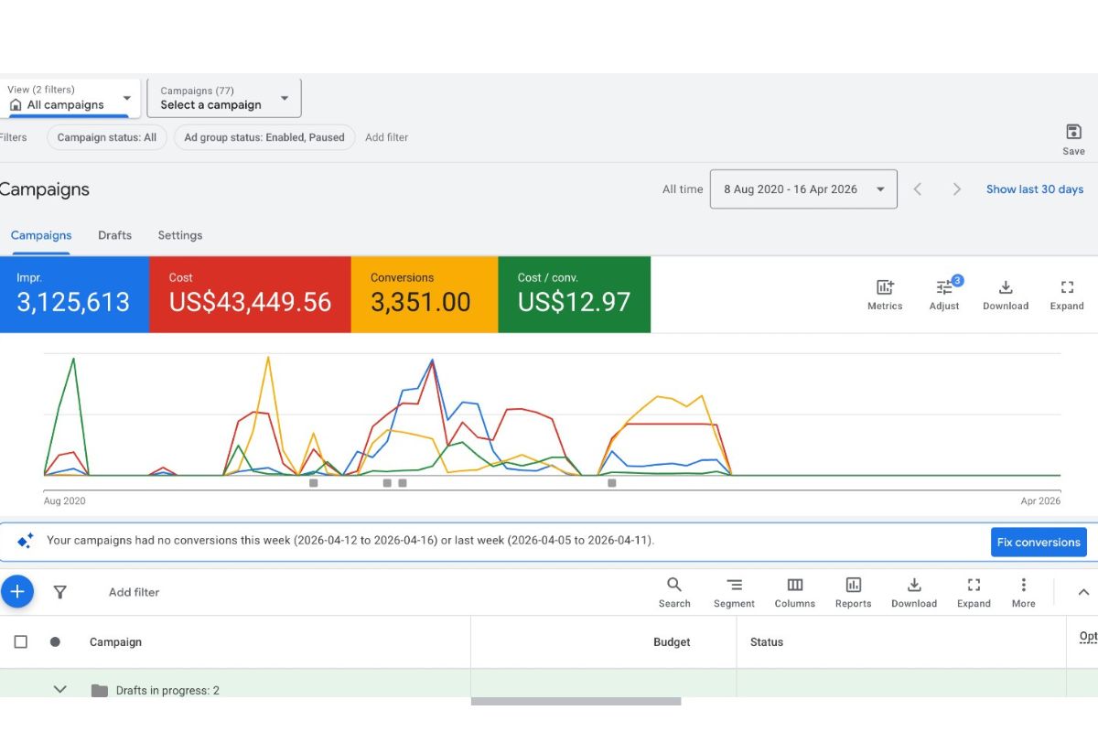Open the Columns editor icon

pos(795,585)
